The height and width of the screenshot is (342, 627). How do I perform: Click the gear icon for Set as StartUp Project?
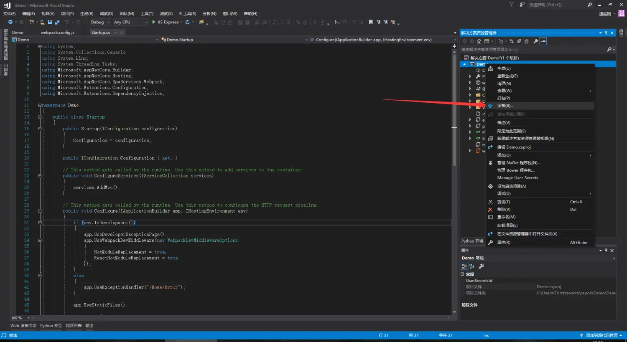[x=490, y=186]
